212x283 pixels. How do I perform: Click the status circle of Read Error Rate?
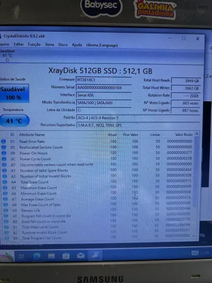coord(3,141)
